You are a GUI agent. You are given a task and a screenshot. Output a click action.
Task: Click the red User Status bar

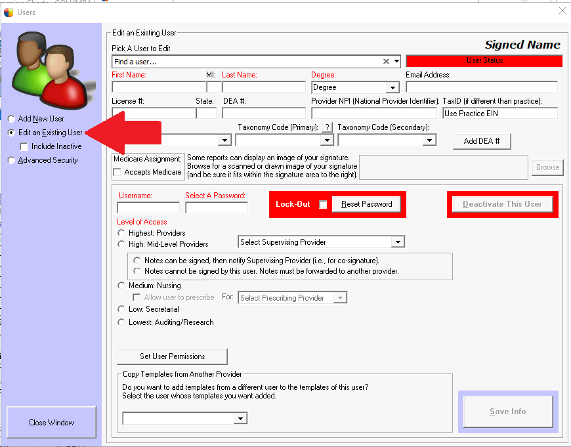pyautogui.click(x=484, y=61)
